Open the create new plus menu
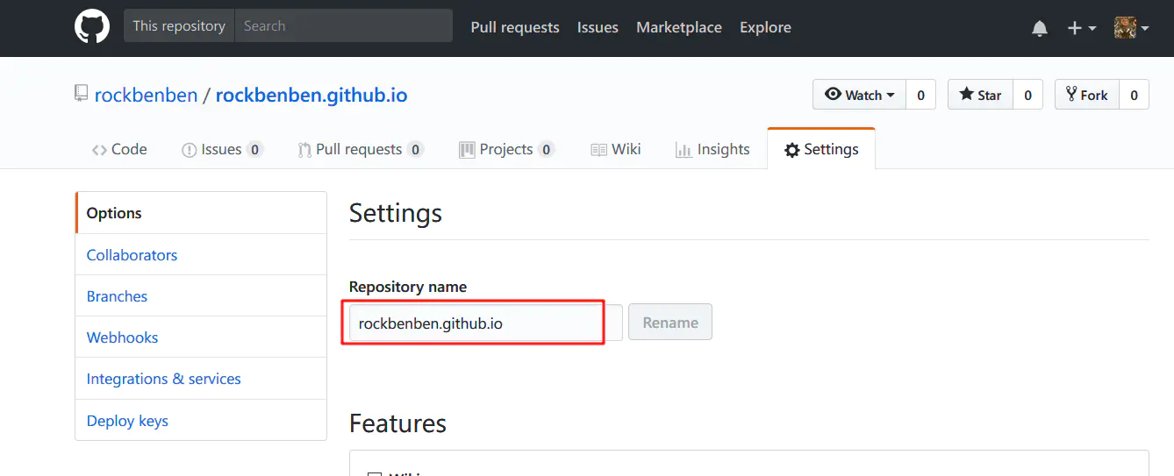This screenshot has width=1174, height=476. coord(1081,28)
